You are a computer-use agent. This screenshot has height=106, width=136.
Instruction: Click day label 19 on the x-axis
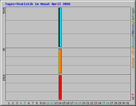[x=80, y=103]
